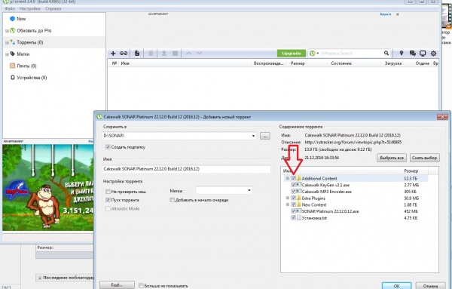Open the search engine selector dropdown

pos(314,54)
